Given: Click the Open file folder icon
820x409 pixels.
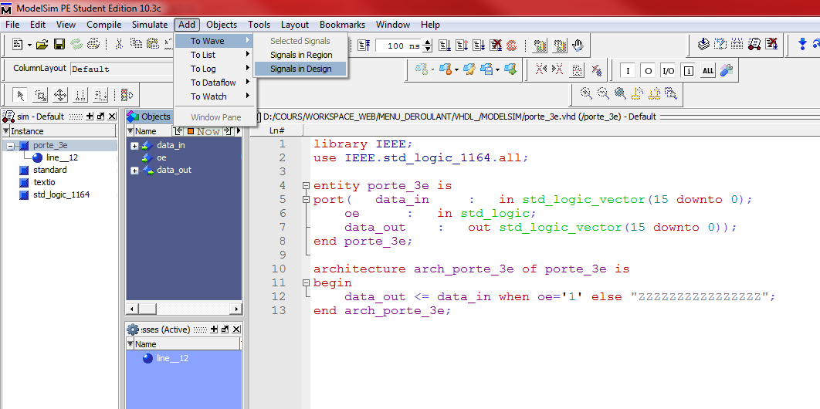Looking at the screenshot, I should (x=42, y=46).
